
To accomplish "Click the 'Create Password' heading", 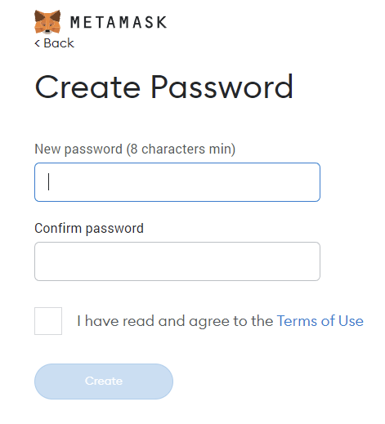I will (163, 87).
